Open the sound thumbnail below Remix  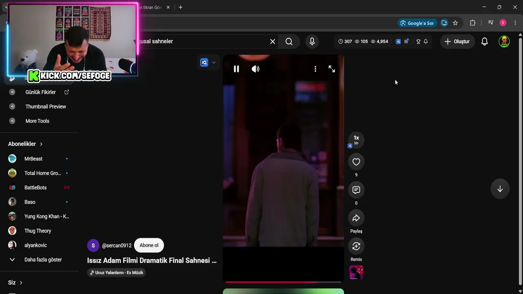(x=356, y=273)
